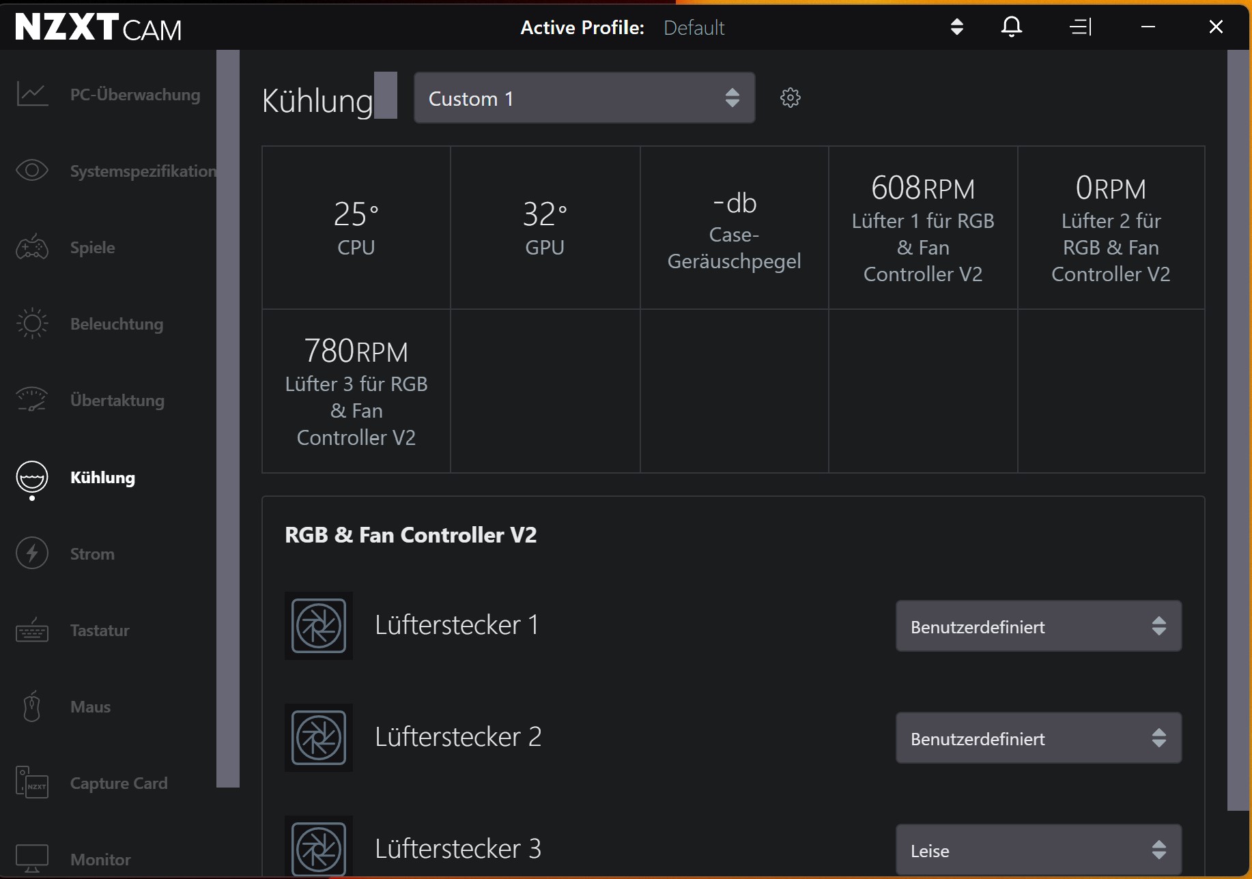Viewport: 1252px width, 879px height.
Task: Click the Active Profile Default name
Action: pos(694,28)
